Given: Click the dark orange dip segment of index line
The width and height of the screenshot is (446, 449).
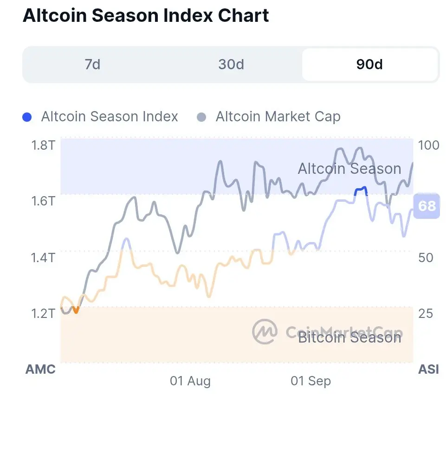Looking at the screenshot, I should tap(76, 310).
